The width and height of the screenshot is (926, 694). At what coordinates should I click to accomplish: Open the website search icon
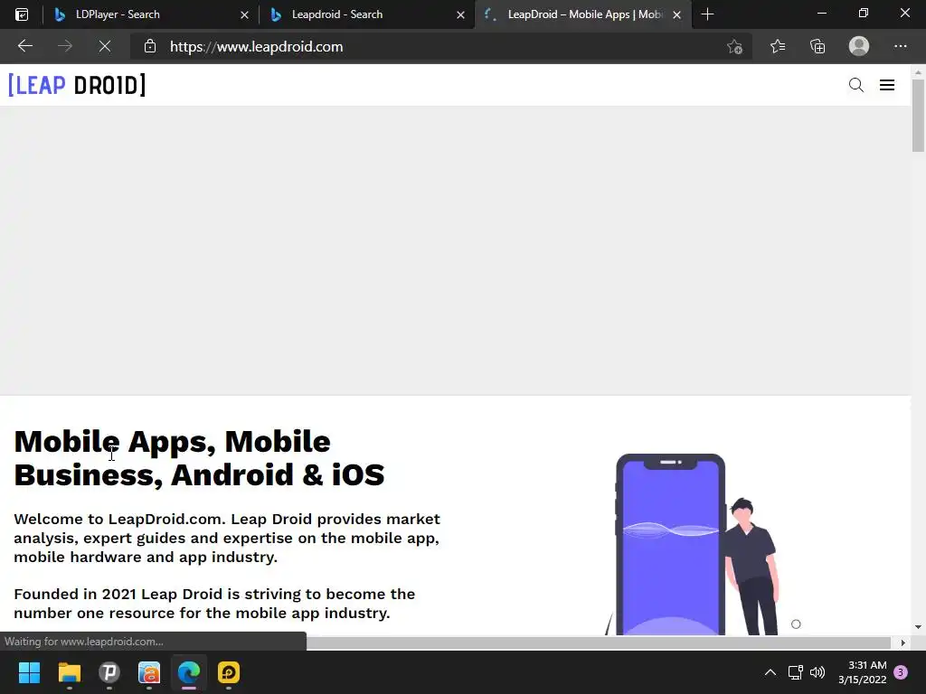[855, 85]
